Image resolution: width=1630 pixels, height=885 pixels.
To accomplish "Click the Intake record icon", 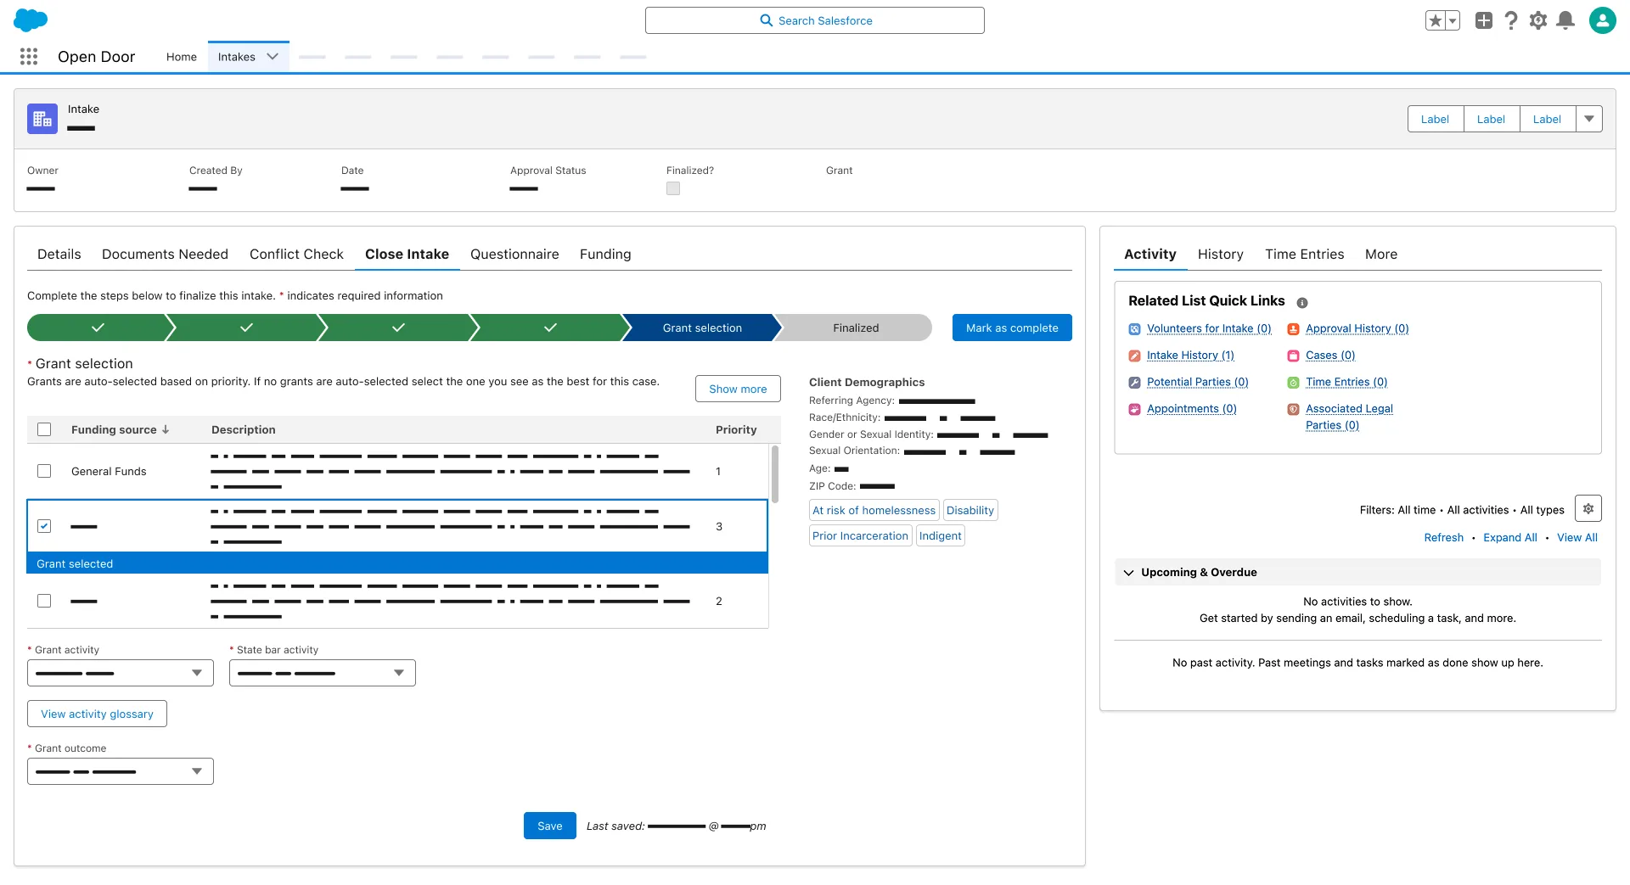I will click(42, 119).
